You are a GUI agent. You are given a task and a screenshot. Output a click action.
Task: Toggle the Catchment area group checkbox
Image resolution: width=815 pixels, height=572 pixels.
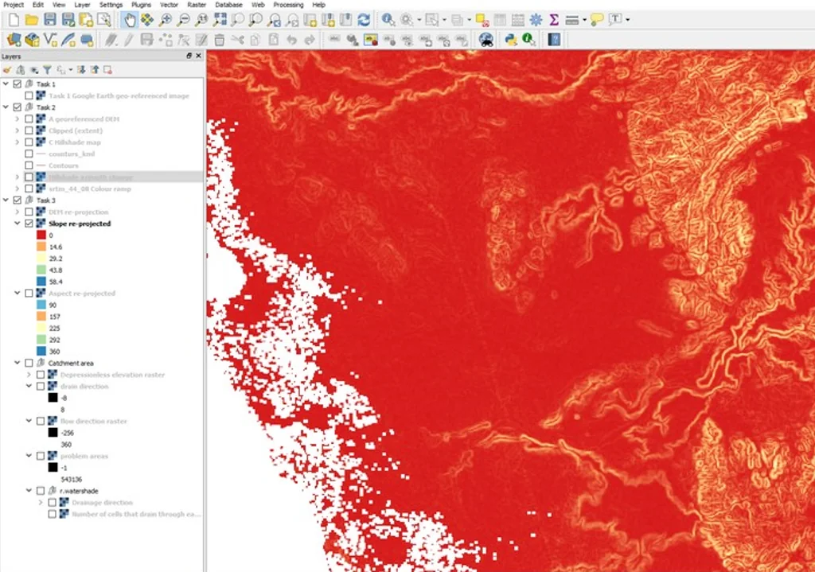pos(29,363)
